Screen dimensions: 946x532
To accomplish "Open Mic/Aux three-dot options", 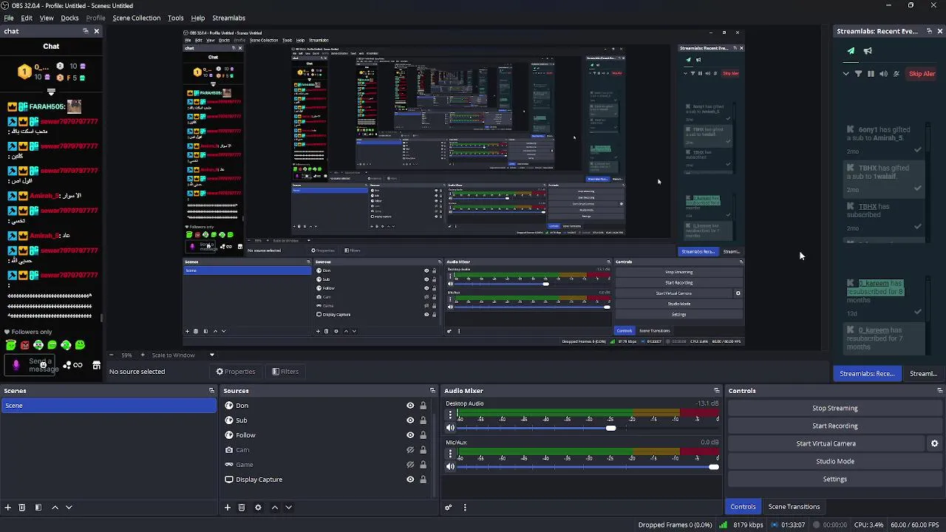I will 450,454.
